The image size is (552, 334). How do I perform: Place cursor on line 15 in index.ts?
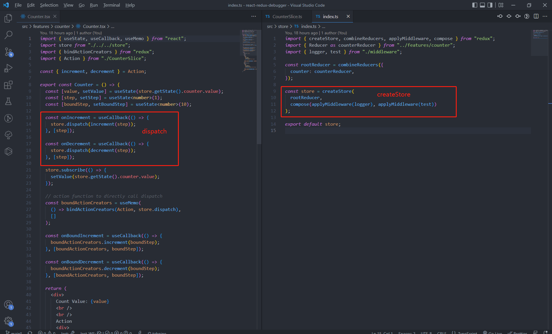click(x=408, y=131)
